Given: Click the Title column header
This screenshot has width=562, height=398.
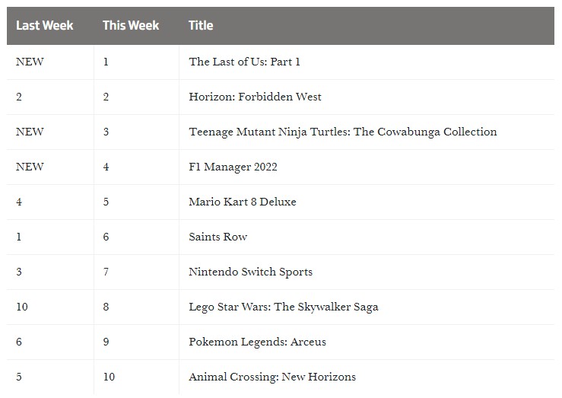Looking at the screenshot, I should pyautogui.click(x=201, y=25).
